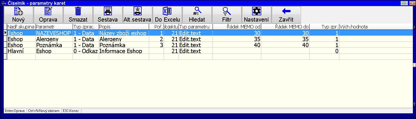Image resolution: width=416 pixels, height=119 pixels.
Task: Click the scrollbar down arrow
Action: tap(414, 105)
